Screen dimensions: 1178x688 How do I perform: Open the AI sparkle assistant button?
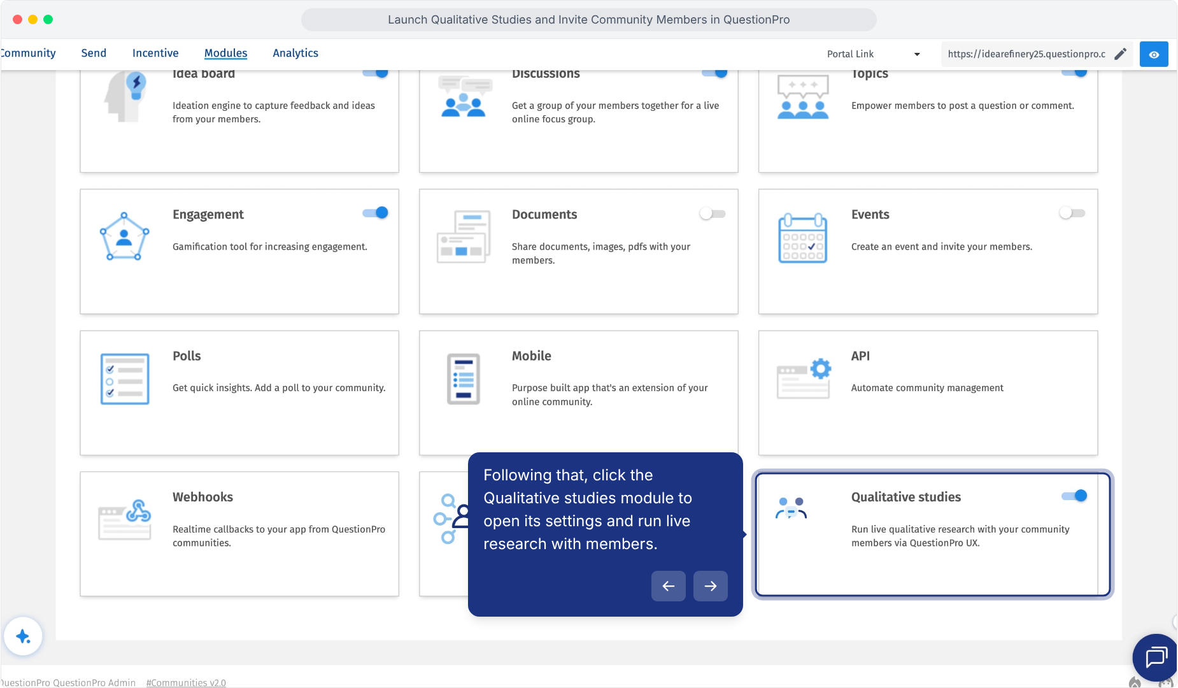[x=24, y=636]
